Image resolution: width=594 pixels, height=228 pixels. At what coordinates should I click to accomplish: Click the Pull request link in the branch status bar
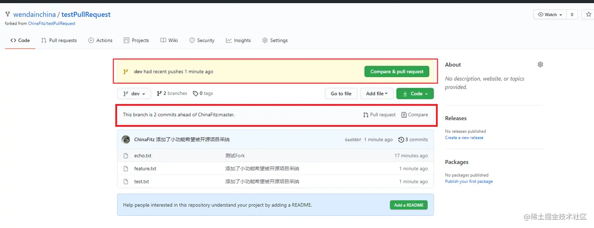click(379, 115)
